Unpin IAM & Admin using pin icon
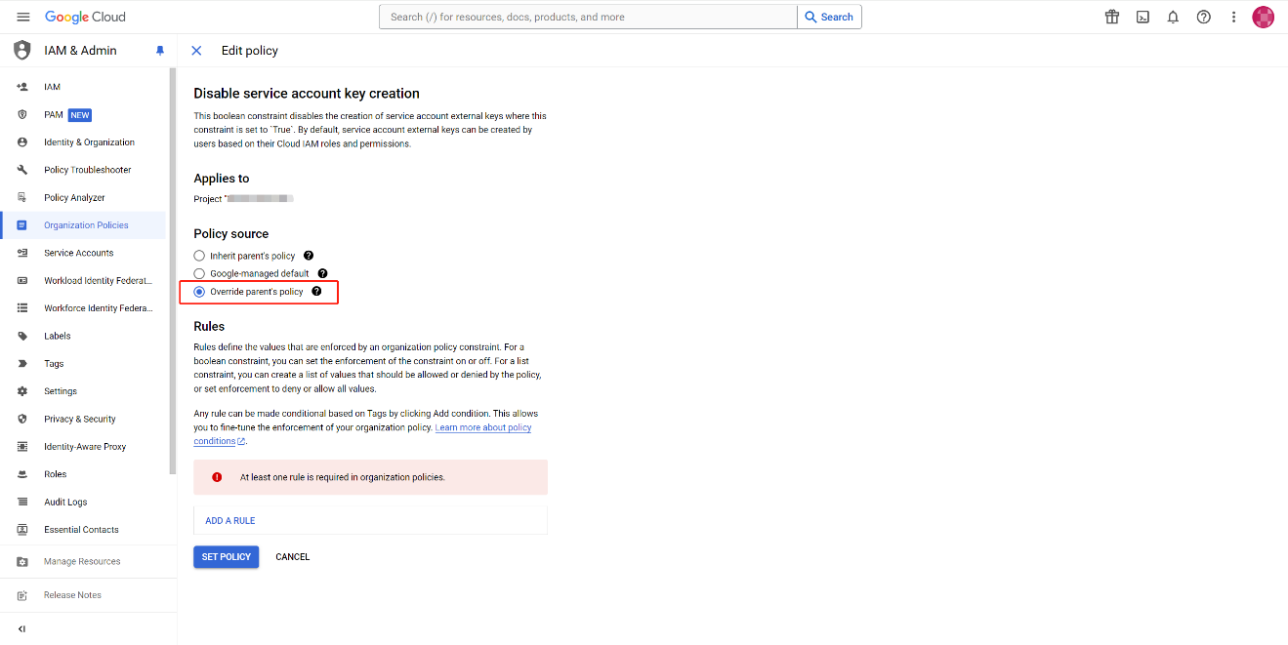 click(160, 51)
